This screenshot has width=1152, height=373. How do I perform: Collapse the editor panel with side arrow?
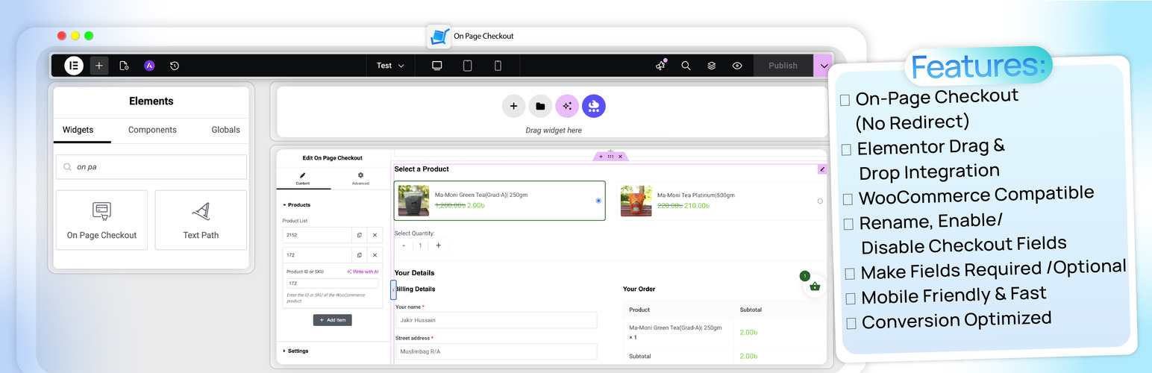[x=393, y=289]
